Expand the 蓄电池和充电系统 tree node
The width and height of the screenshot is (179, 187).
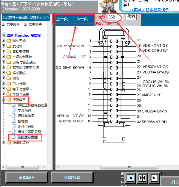(x=4, y=67)
